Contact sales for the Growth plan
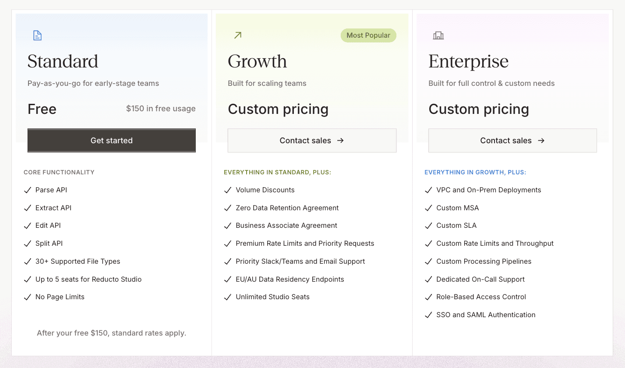Screen dimensions: 625x368 click(312, 141)
